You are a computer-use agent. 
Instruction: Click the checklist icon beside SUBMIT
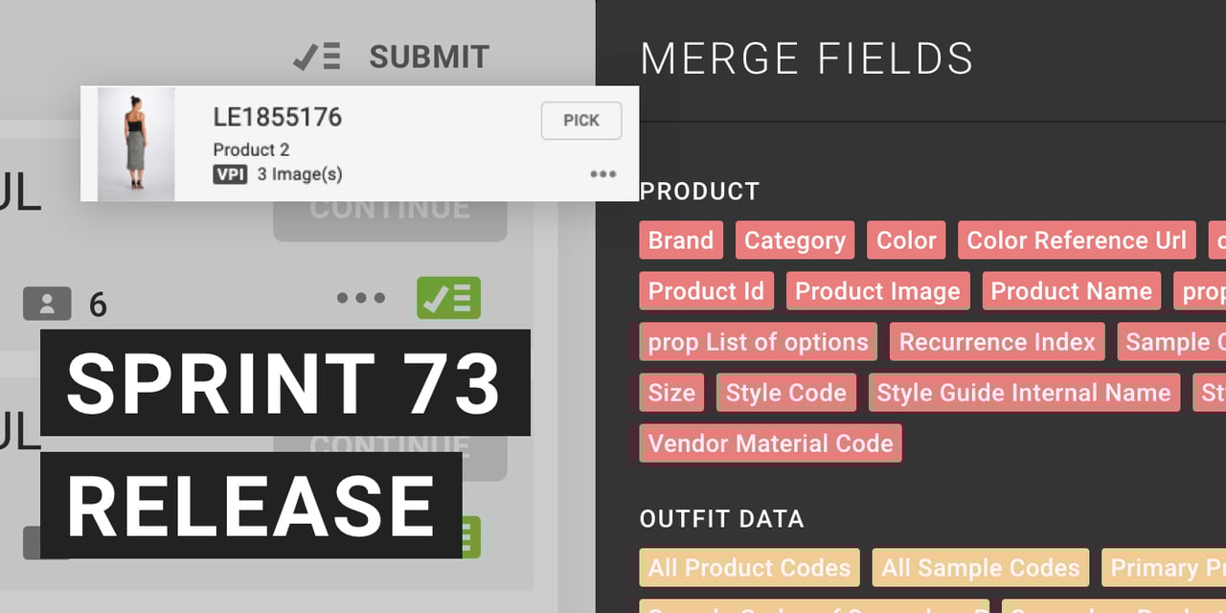click(x=317, y=57)
